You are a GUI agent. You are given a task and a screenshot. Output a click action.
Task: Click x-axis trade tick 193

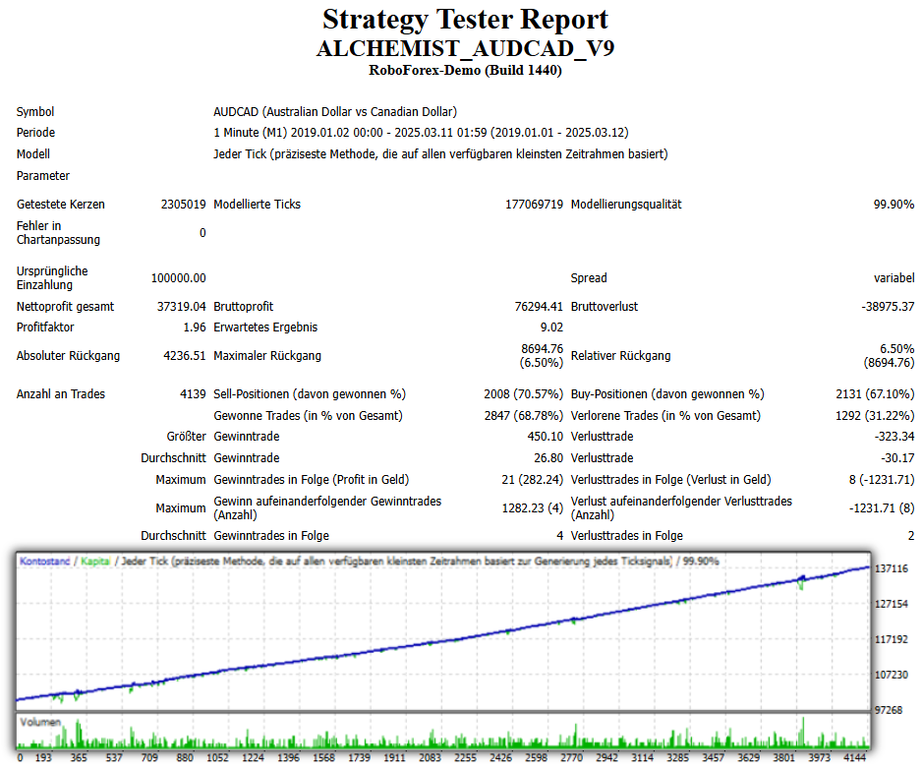(x=43, y=757)
